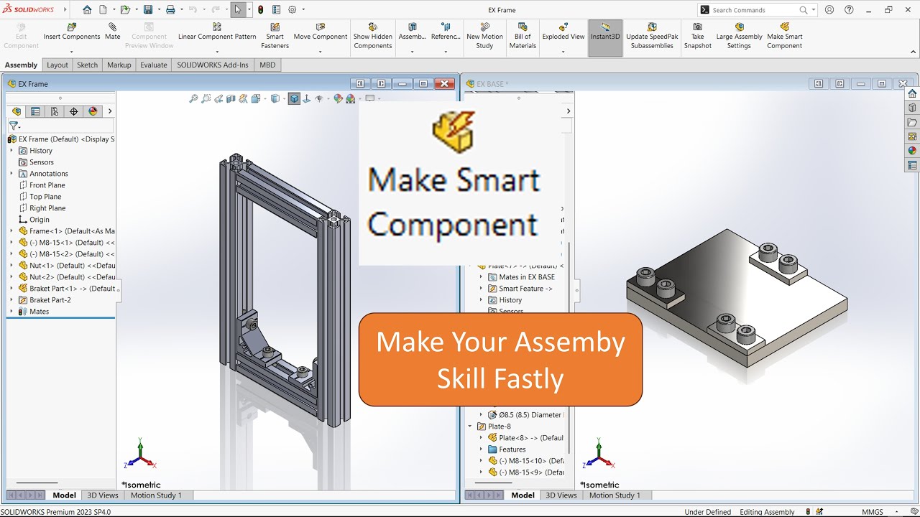Select Origin in feature tree
This screenshot has width=920, height=517.
coord(39,220)
